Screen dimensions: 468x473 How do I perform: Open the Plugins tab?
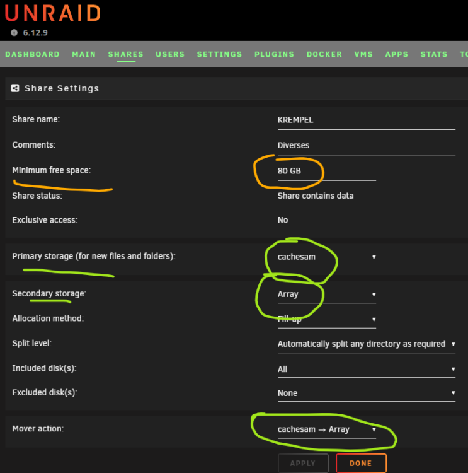click(274, 54)
